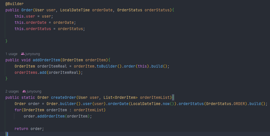
Task: Click the void keyword
Action: tap(26, 60)
